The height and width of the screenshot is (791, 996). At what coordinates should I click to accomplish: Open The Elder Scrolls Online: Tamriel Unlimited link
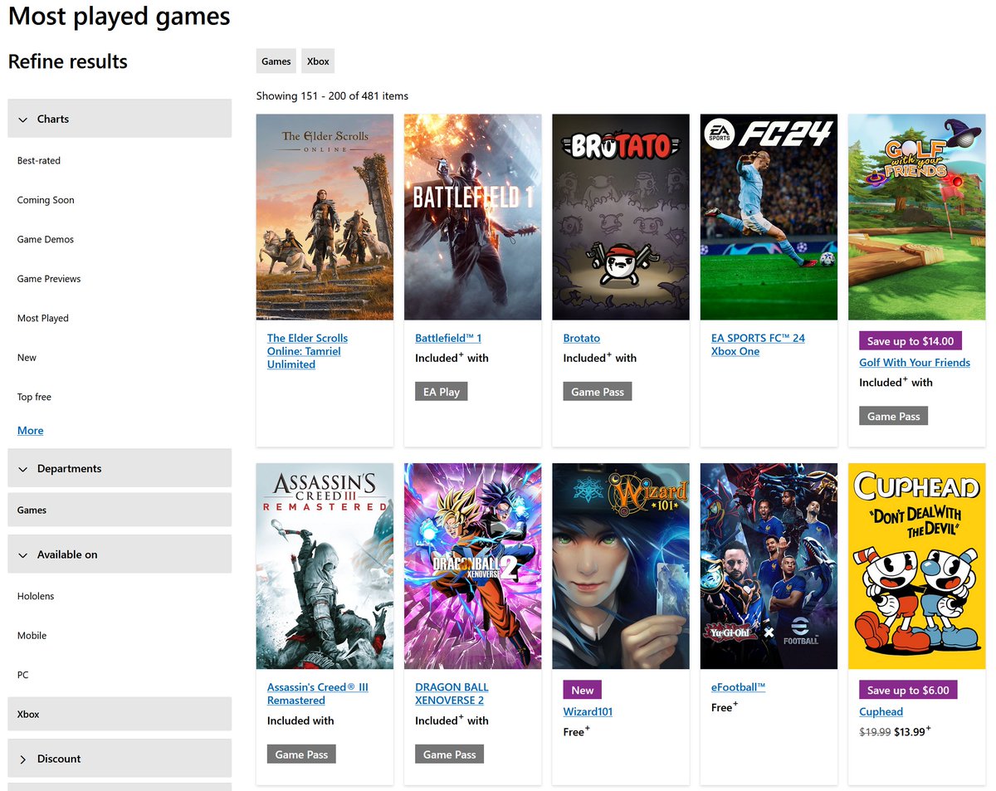[307, 351]
